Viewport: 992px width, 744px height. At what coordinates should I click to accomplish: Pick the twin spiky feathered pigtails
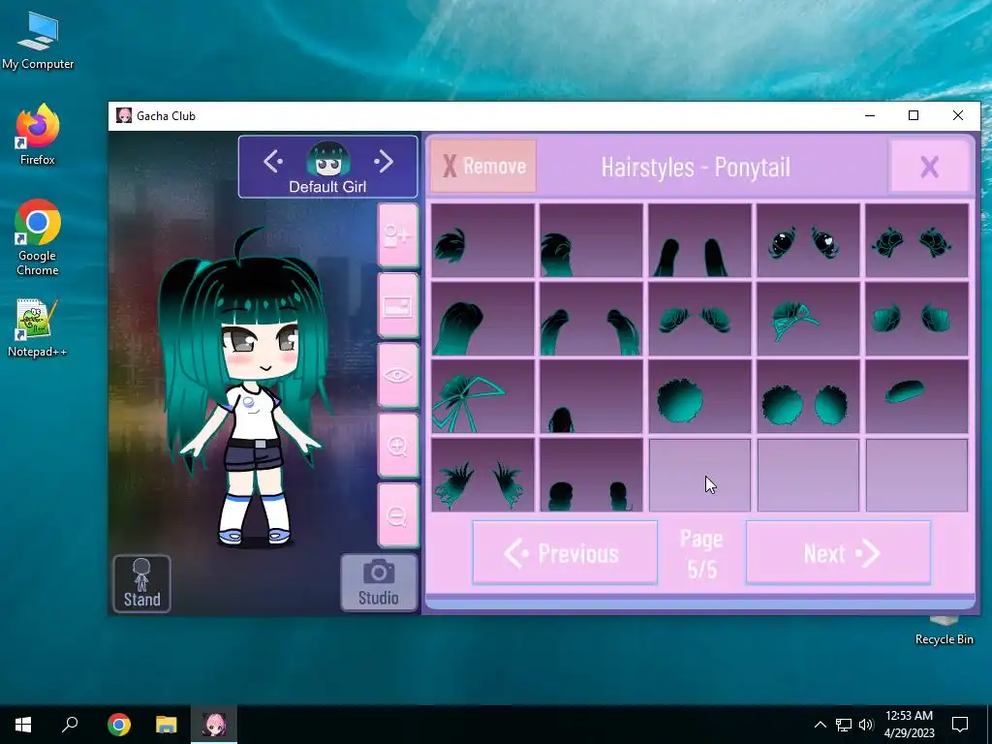click(482, 475)
